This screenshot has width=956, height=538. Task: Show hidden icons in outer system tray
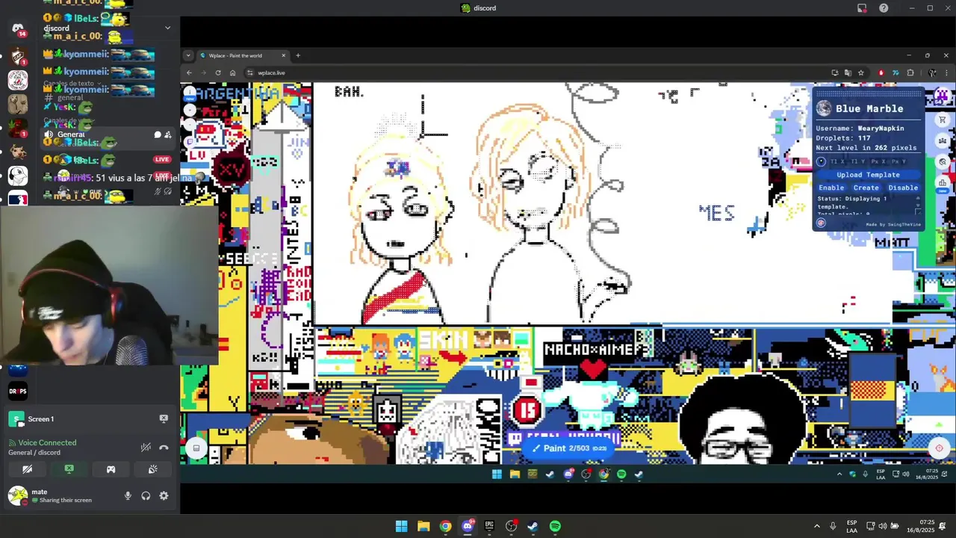point(816,526)
